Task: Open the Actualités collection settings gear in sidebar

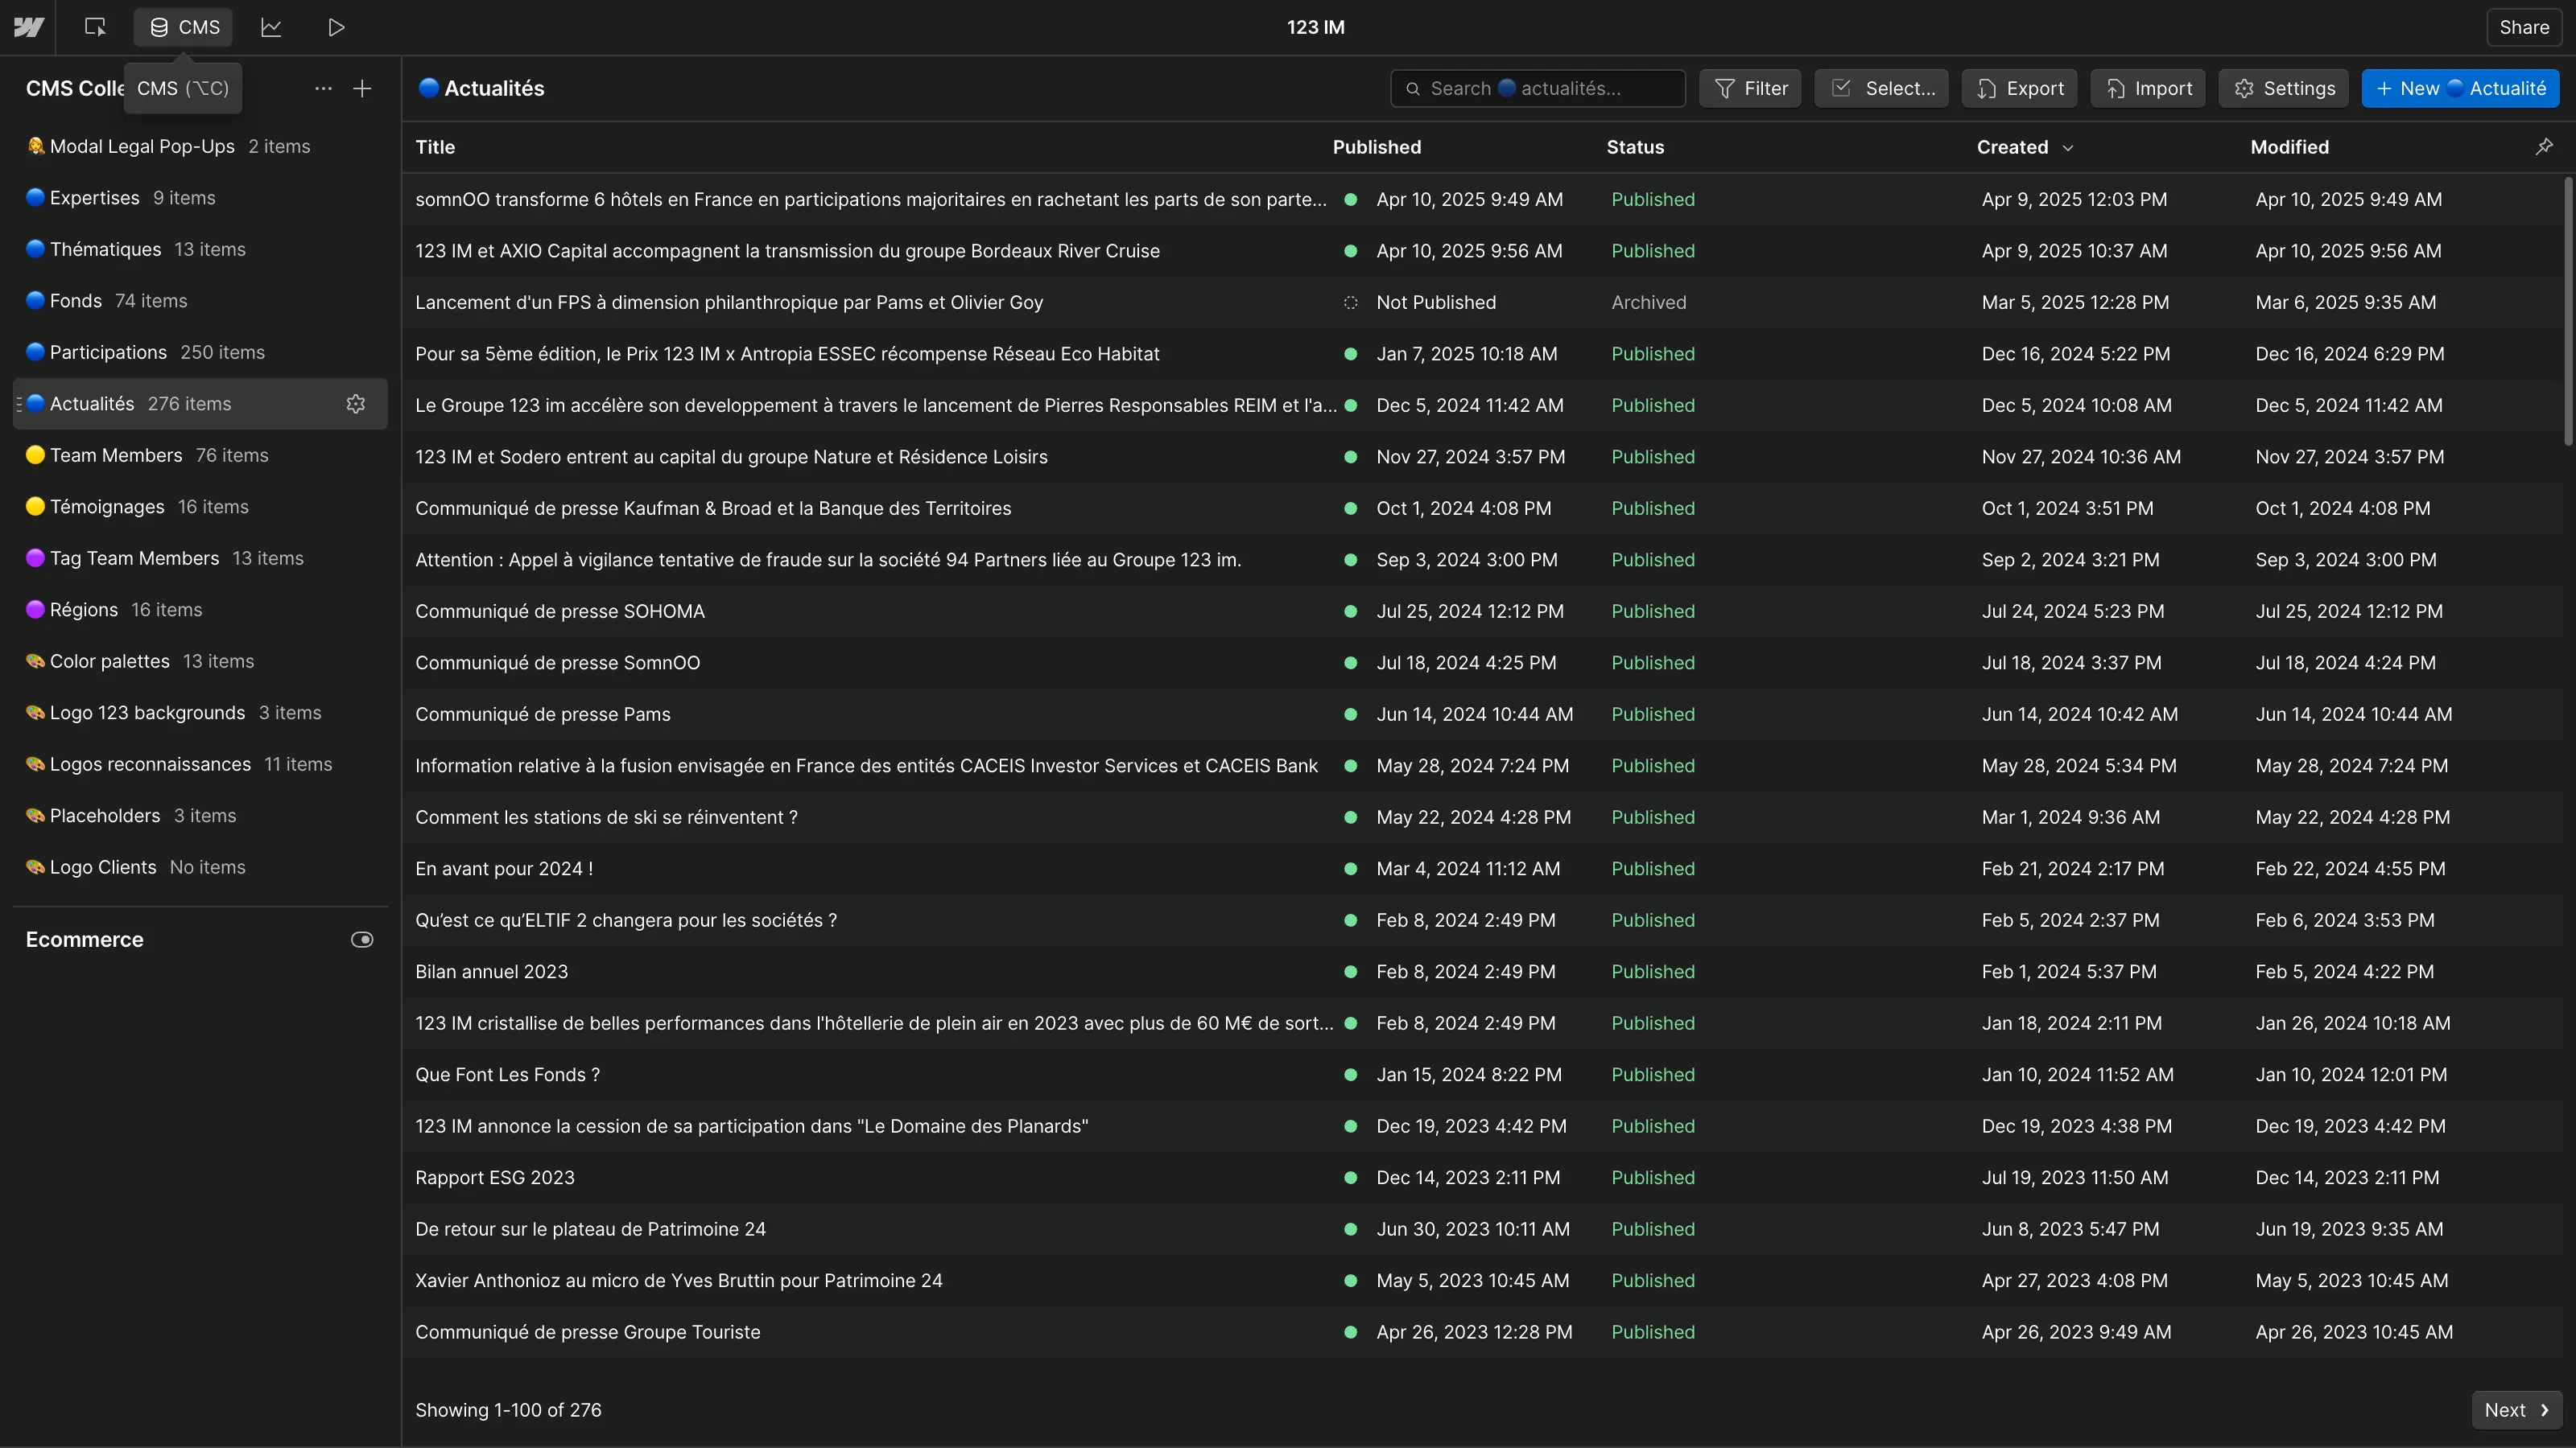Action: click(x=355, y=404)
